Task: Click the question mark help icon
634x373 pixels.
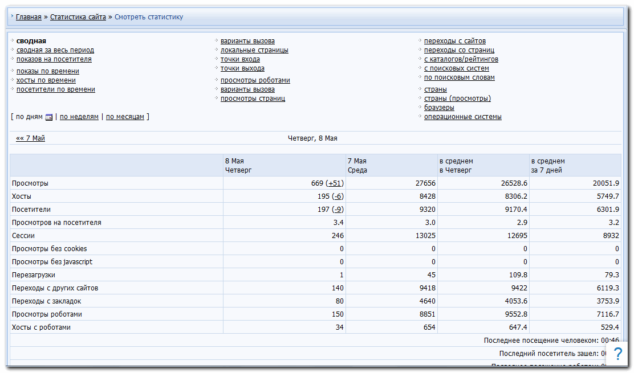Action: click(x=618, y=354)
